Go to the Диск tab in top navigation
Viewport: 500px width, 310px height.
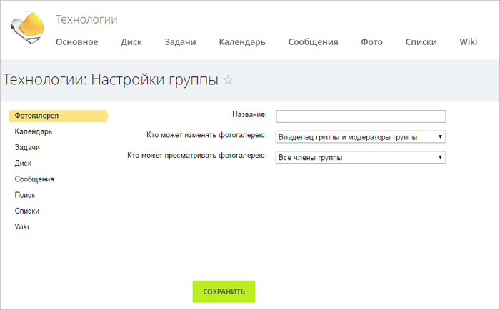pos(131,41)
